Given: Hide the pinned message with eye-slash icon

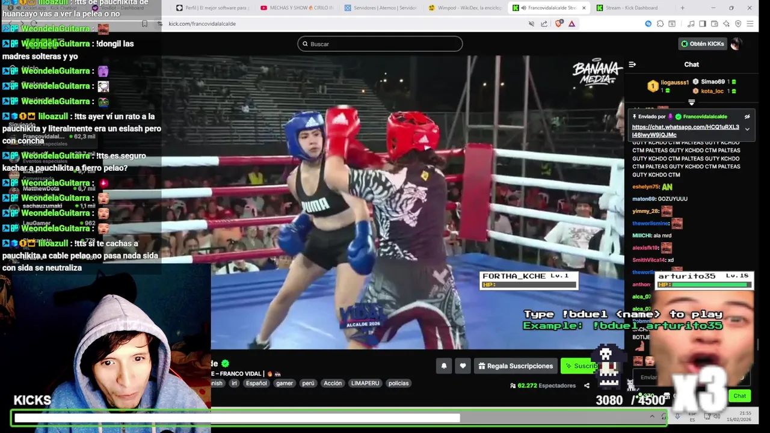Looking at the screenshot, I should click(x=747, y=117).
